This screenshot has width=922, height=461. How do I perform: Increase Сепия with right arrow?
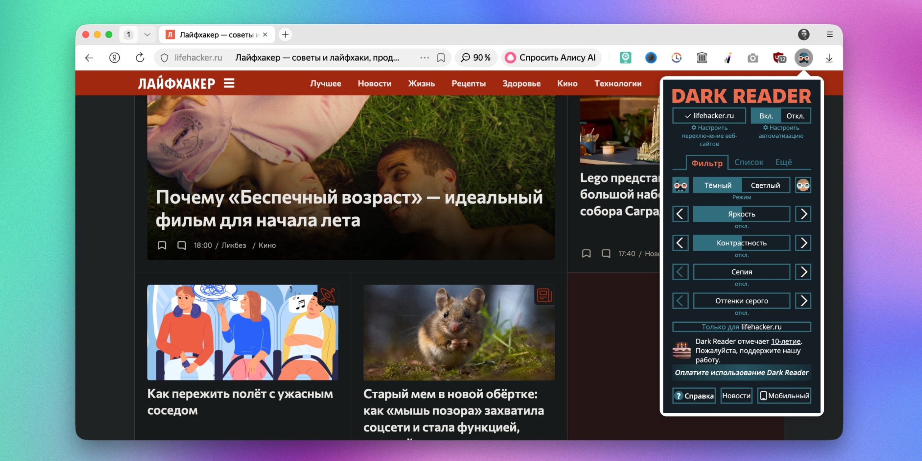point(803,272)
